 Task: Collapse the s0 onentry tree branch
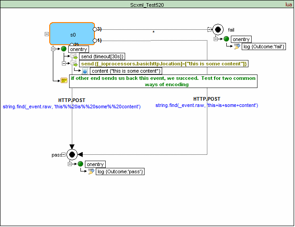coord(53,49)
